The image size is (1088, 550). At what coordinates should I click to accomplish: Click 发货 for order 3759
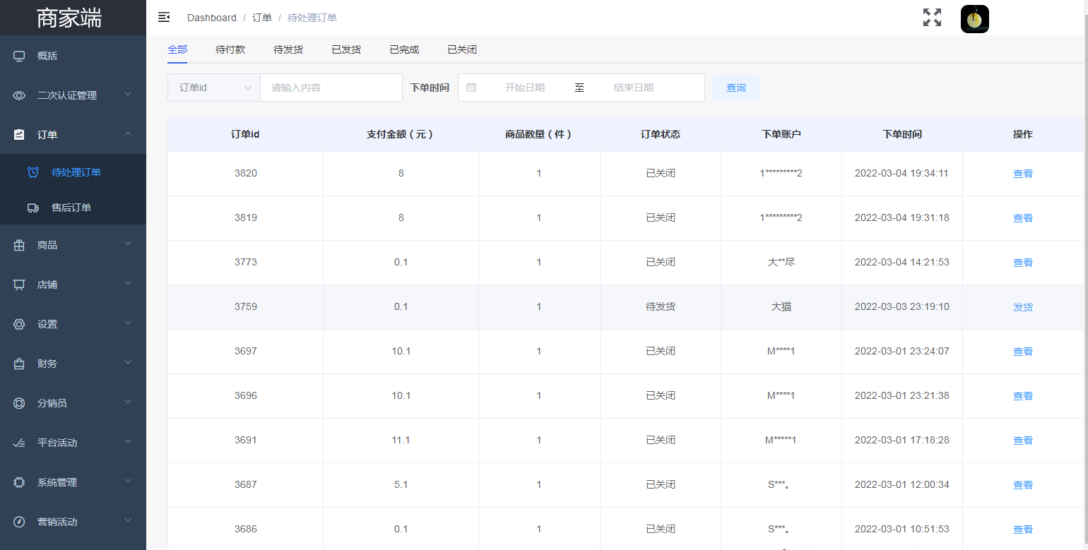[1022, 307]
